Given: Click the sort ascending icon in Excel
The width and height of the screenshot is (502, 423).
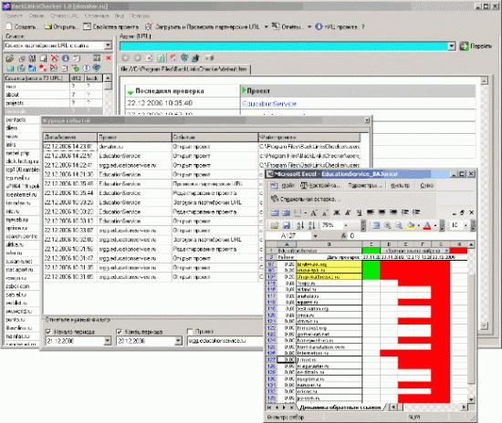Looking at the screenshot, I should tap(300, 225).
